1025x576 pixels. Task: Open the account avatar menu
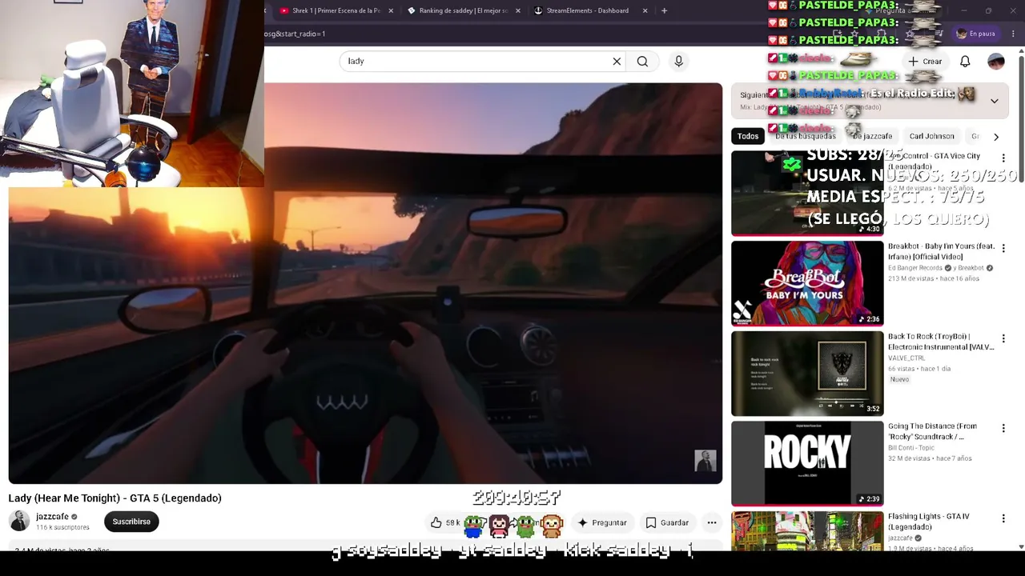996,62
